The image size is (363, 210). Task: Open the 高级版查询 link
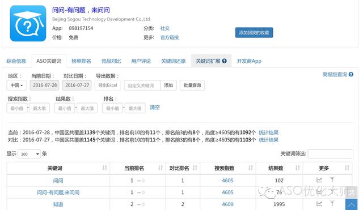pyautogui.click(x=335, y=74)
